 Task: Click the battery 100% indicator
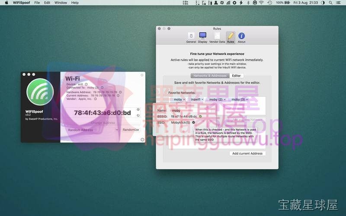pyautogui.click(x=283, y=3)
